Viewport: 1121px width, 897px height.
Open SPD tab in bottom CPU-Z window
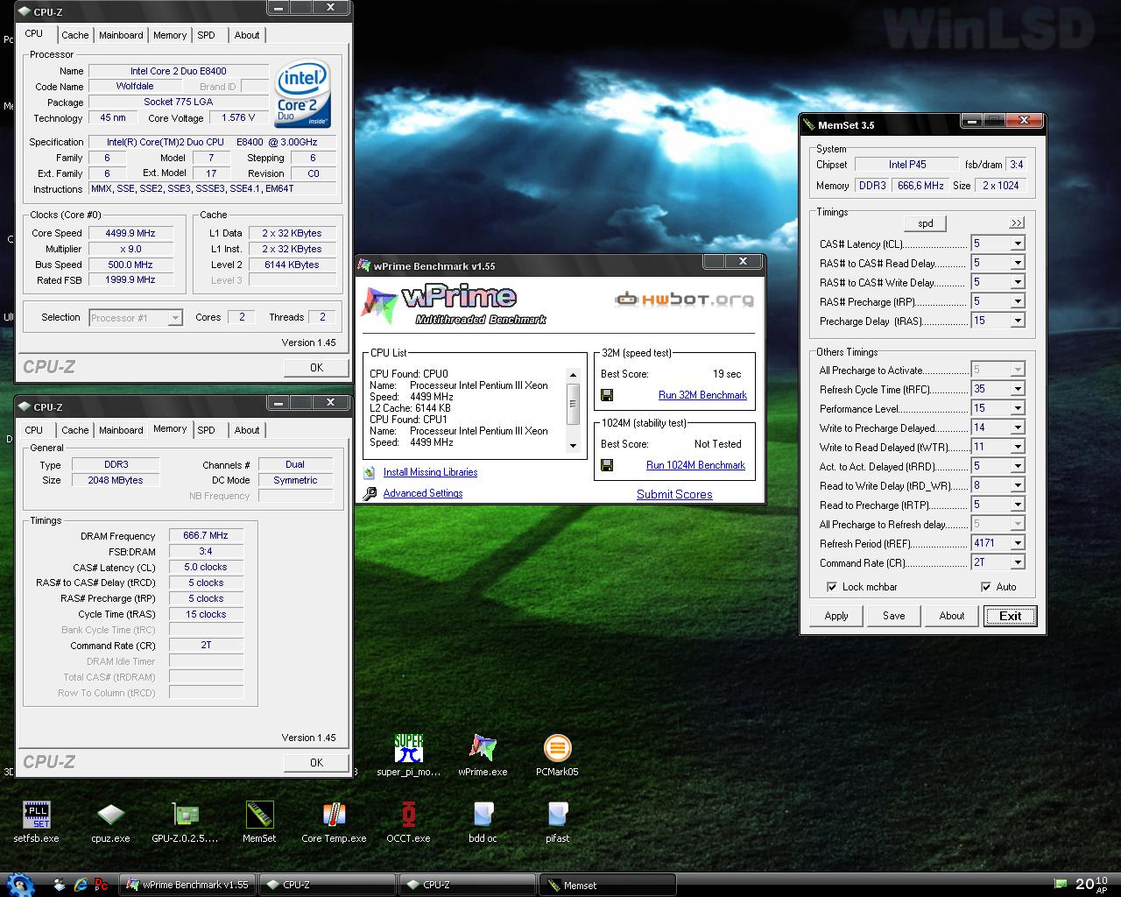[206, 430]
